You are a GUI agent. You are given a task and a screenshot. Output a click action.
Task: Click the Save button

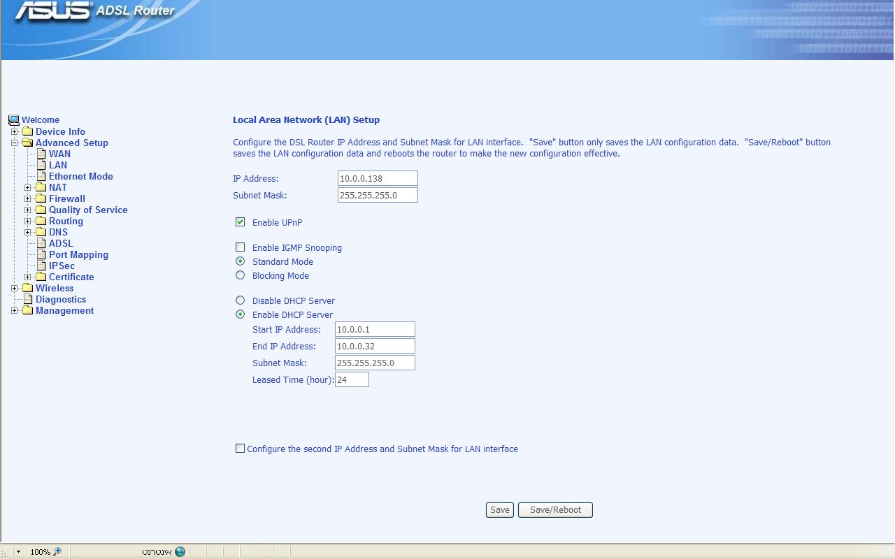point(500,510)
